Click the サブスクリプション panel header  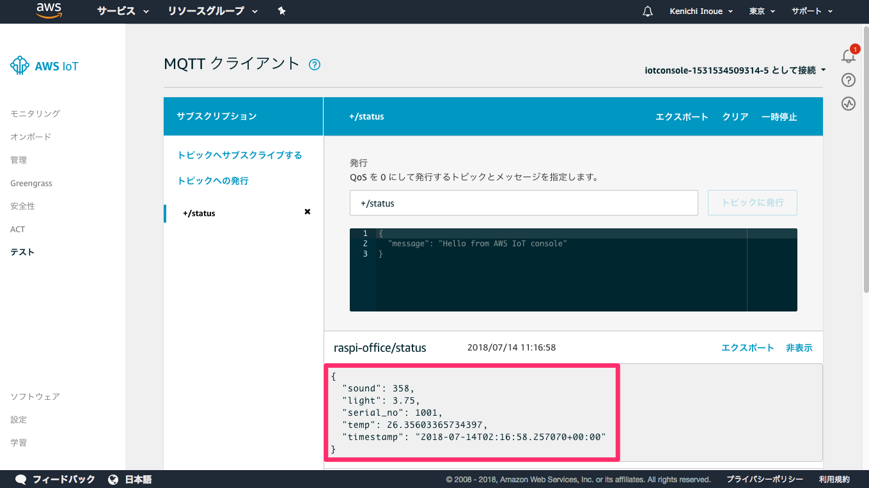tap(243, 116)
